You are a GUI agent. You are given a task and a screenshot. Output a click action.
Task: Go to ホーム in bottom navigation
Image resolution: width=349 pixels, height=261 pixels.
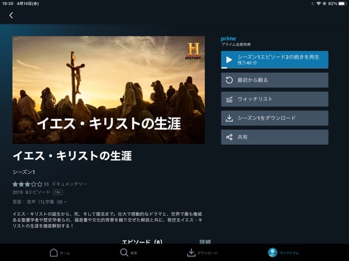pos(59,252)
